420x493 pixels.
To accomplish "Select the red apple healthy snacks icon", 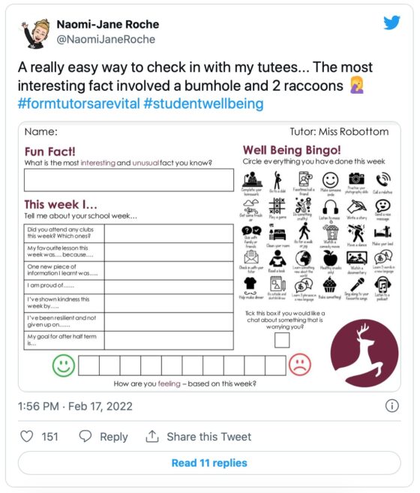I will coord(330,258).
